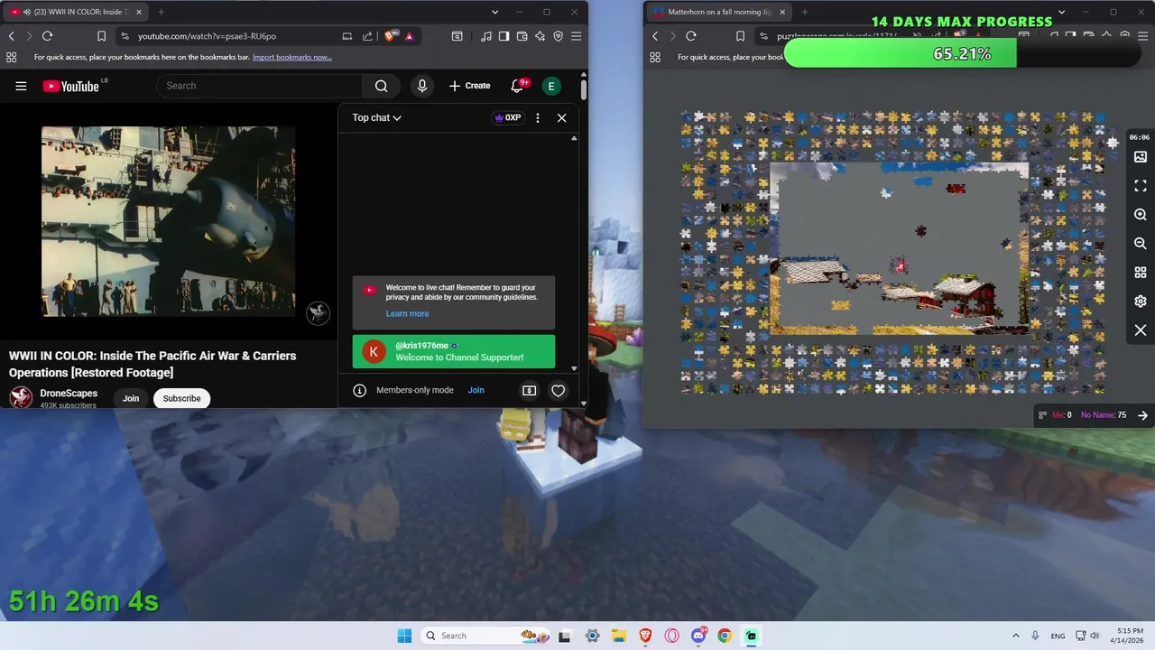Zoom out on the puzzle

point(1141,244)
